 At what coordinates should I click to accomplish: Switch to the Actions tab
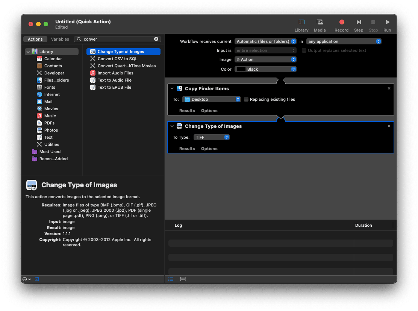point(35,39)
